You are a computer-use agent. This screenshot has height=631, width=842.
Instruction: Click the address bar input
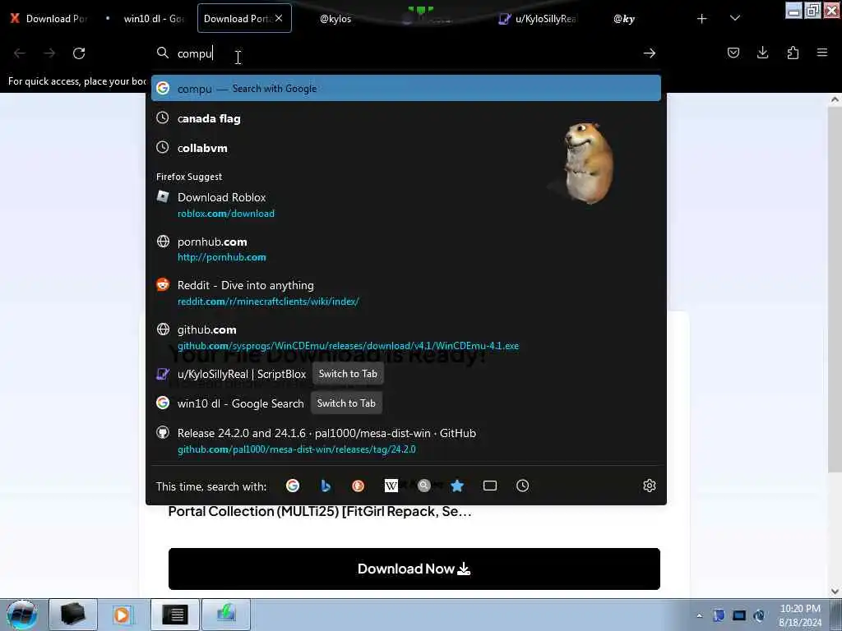point(405,53)
